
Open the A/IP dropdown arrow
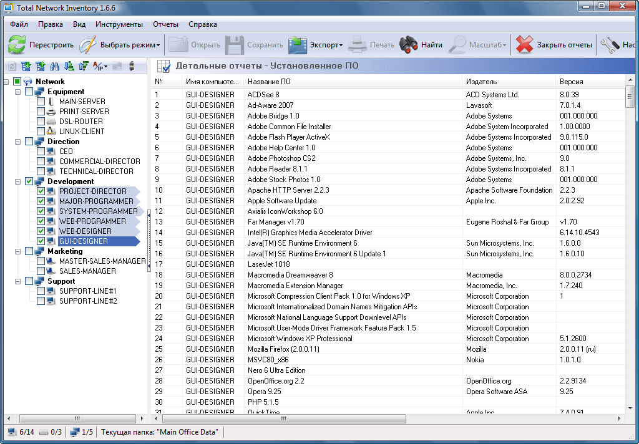(106, 66)
